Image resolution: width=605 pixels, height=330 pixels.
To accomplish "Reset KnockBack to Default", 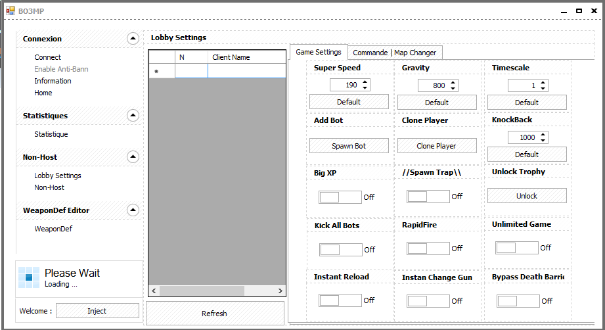I will (x=527, y=154).
